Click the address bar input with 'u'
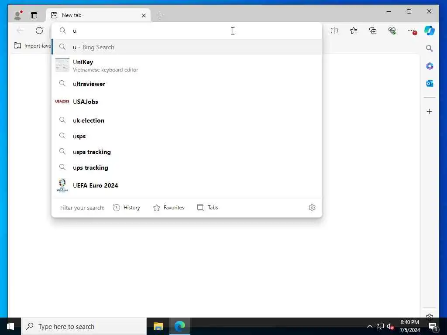The width and height of the screenshot is (447, 335). (187, 31)
